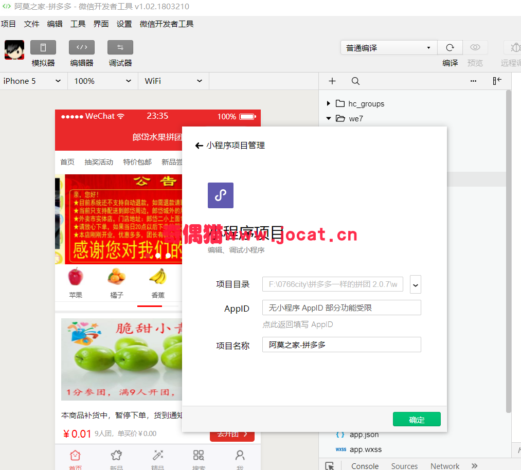This screenshot has width=521, height=470.
Task: Show more devtools tabs chevron
Action: pos(475,466)
